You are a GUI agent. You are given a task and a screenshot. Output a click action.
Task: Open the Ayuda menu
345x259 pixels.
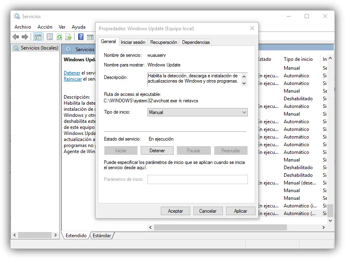79,27
